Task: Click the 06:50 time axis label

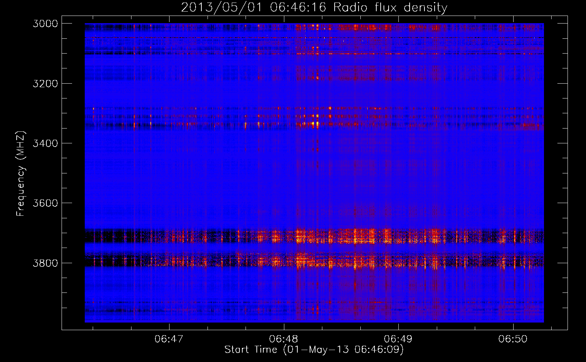Action: [513, 339]
